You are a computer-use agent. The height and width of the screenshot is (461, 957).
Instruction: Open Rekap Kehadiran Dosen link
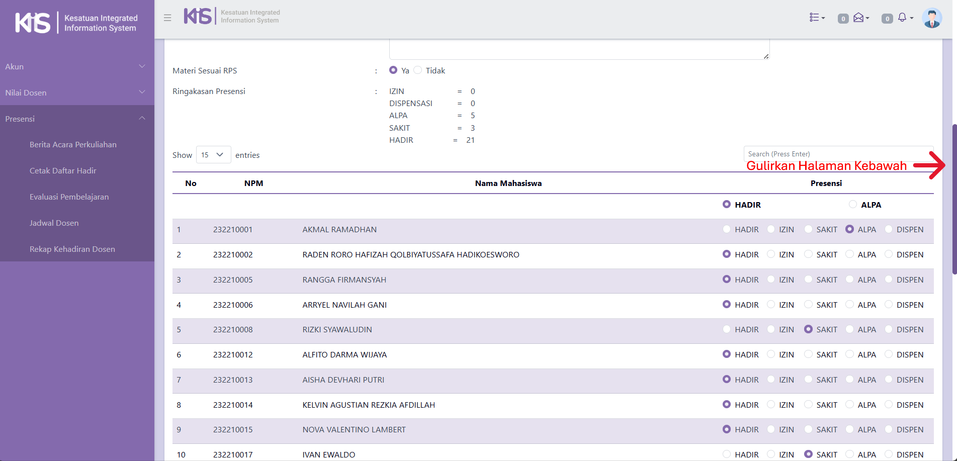point(72,249)
